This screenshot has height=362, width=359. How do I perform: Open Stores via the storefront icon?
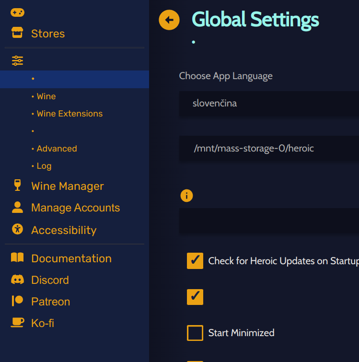pos(17,33)
